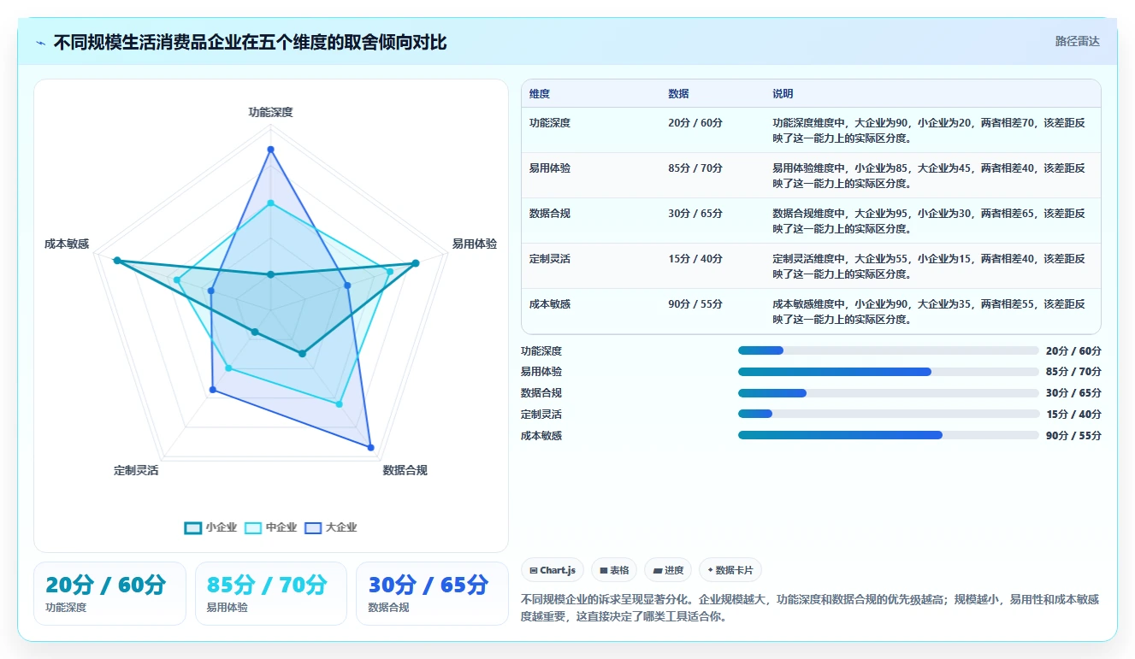Click the summary paragraph below the chips

pos(809,608)
